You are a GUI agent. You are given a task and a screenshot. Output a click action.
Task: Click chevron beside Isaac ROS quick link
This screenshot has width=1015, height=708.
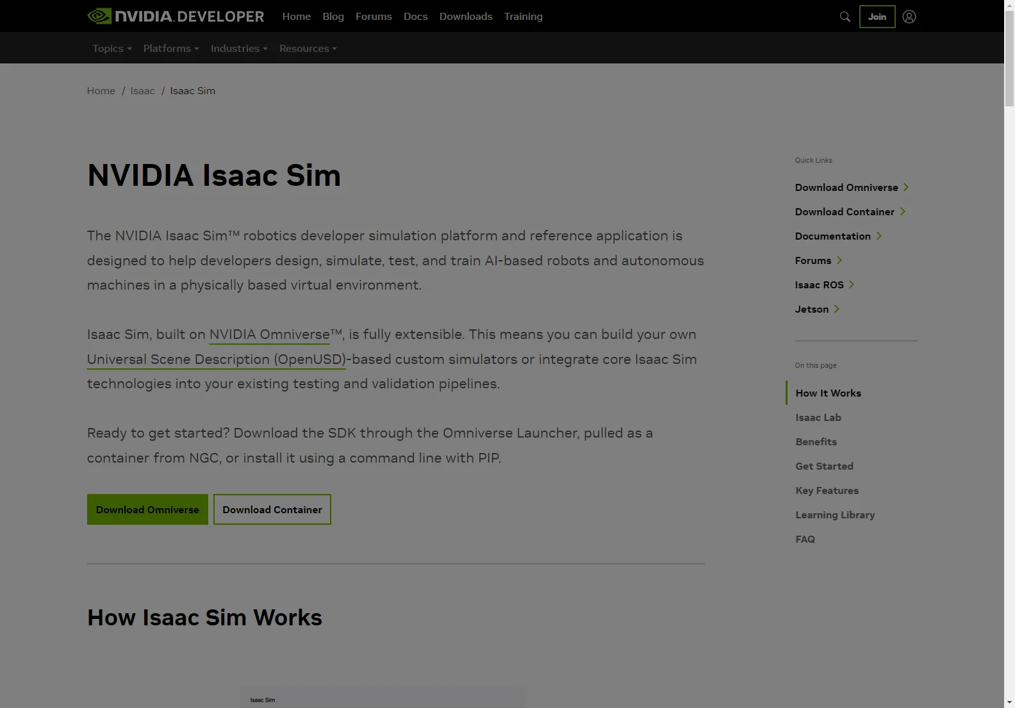(x=851, y=284)
